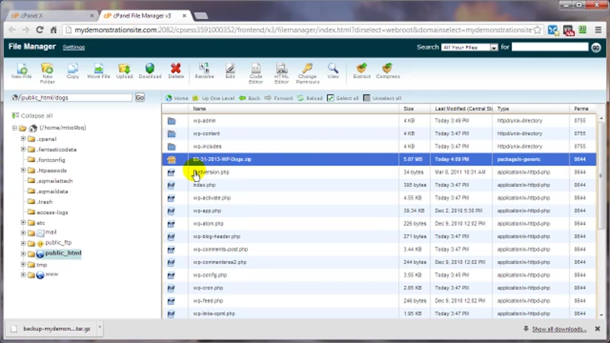This screenshot has width=610, height=343.
Task: Expand the public_ftp folder node
Action: click(23, 243)
